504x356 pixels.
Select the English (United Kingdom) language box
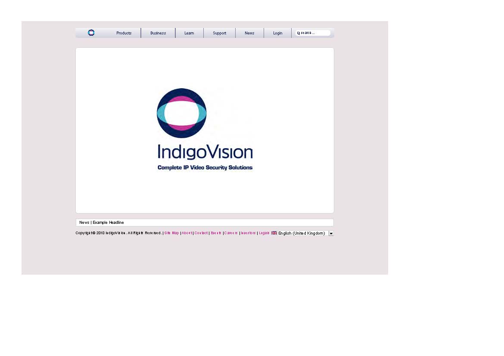coord(302,233)
